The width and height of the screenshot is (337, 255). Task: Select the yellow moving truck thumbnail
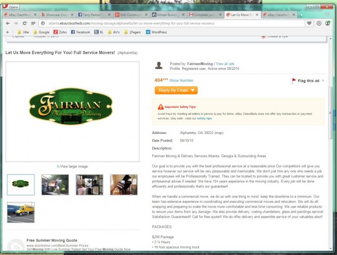coord(20,212)
